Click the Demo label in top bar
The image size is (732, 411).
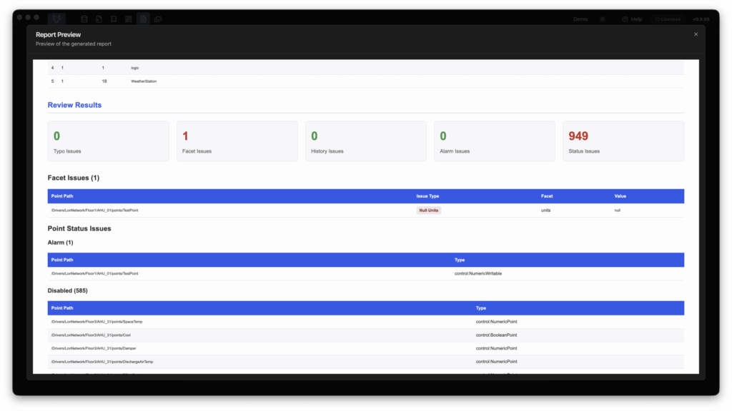click(x=580, y=19)
